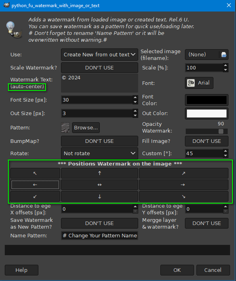The image size is (236, 281).
Task: Open file browser icon for Selected image
Action: (x=224, y=54)
